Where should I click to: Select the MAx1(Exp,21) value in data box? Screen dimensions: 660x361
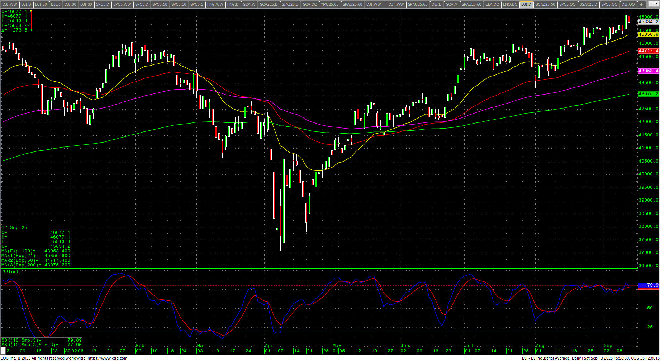(x=36, y=256)
